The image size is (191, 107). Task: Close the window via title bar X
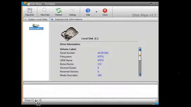[x=157, y=4]
